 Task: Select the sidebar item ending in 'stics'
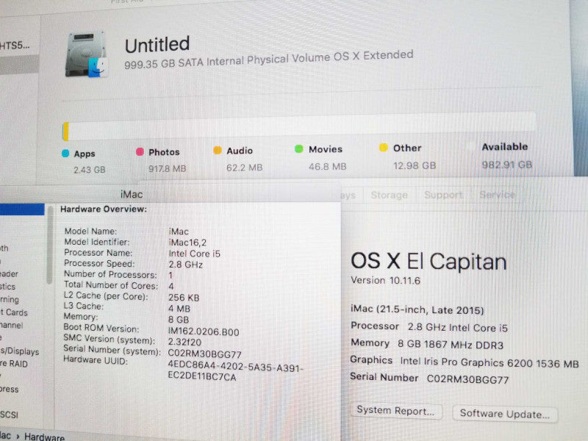click(8, 287)
